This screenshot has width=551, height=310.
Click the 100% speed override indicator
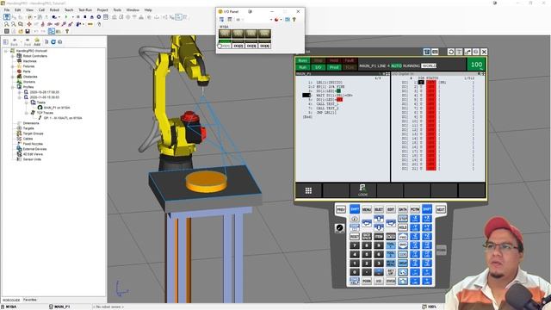(x=476, y=65)
